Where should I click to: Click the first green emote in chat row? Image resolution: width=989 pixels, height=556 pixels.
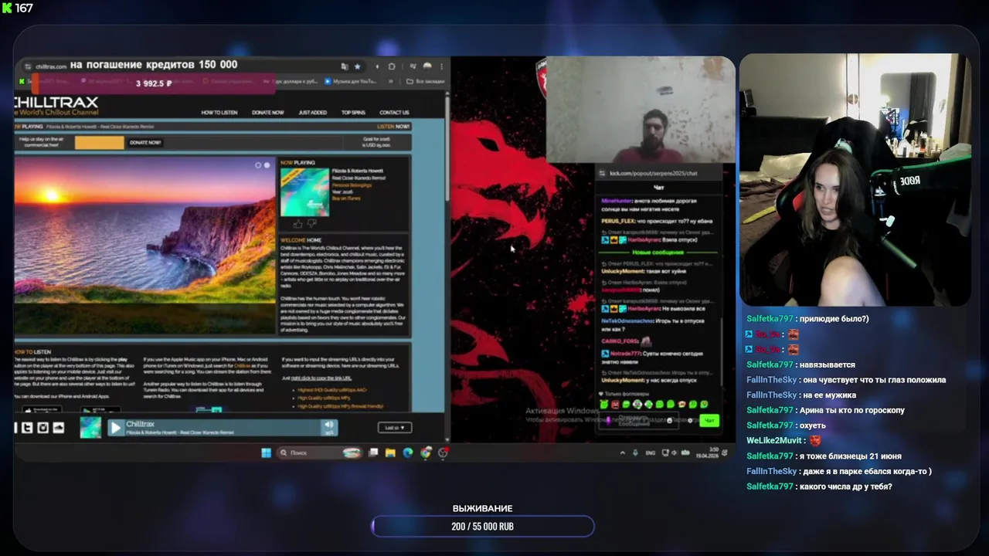click(x=604, y=404)
